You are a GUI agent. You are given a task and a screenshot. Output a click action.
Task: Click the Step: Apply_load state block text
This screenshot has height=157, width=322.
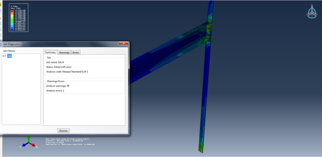70,142
